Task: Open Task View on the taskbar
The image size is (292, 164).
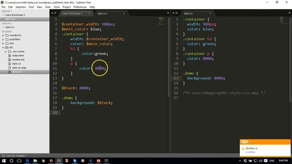Action: point(19,161)
